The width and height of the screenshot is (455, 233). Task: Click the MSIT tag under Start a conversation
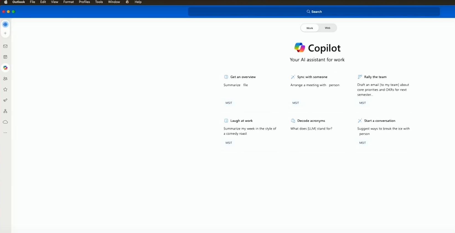point(363,143)
